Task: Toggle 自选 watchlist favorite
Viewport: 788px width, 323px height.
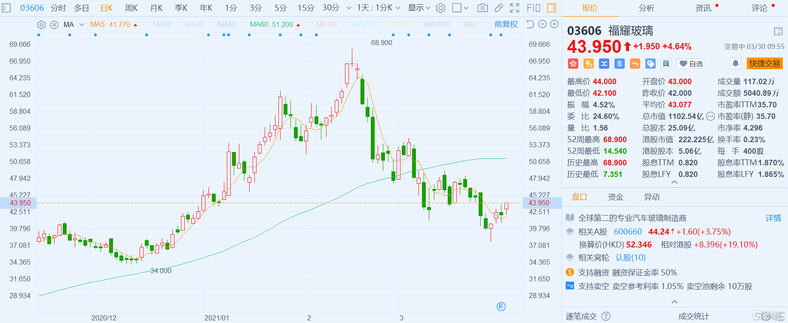Action: coord(691,64)
